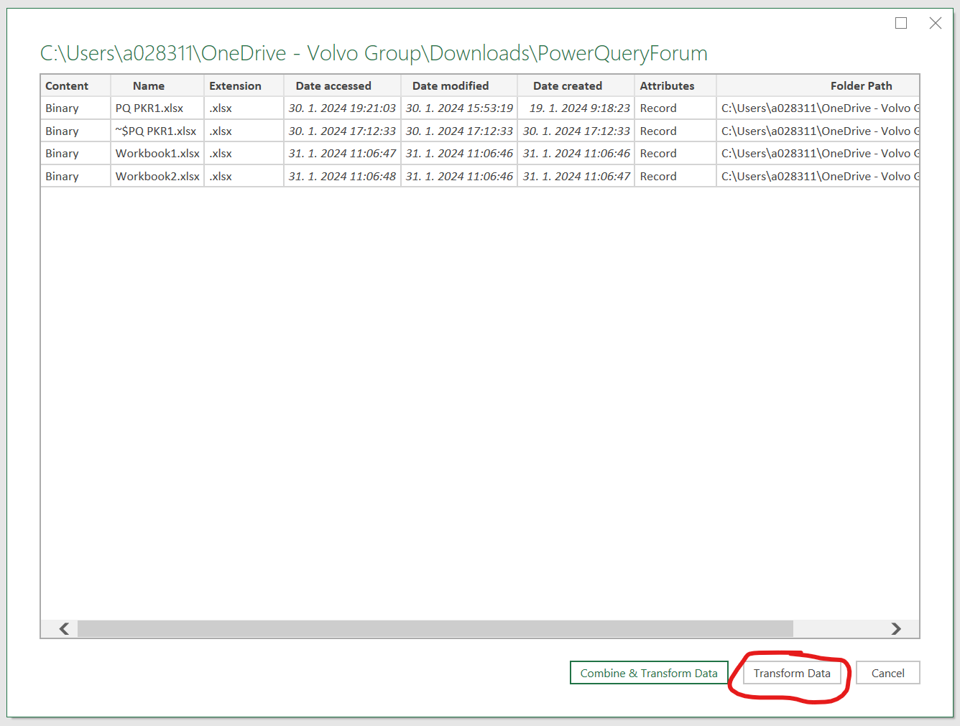960x726 pixels.
Task: Close the dialog with the X icon
Action: coord(935,23)
